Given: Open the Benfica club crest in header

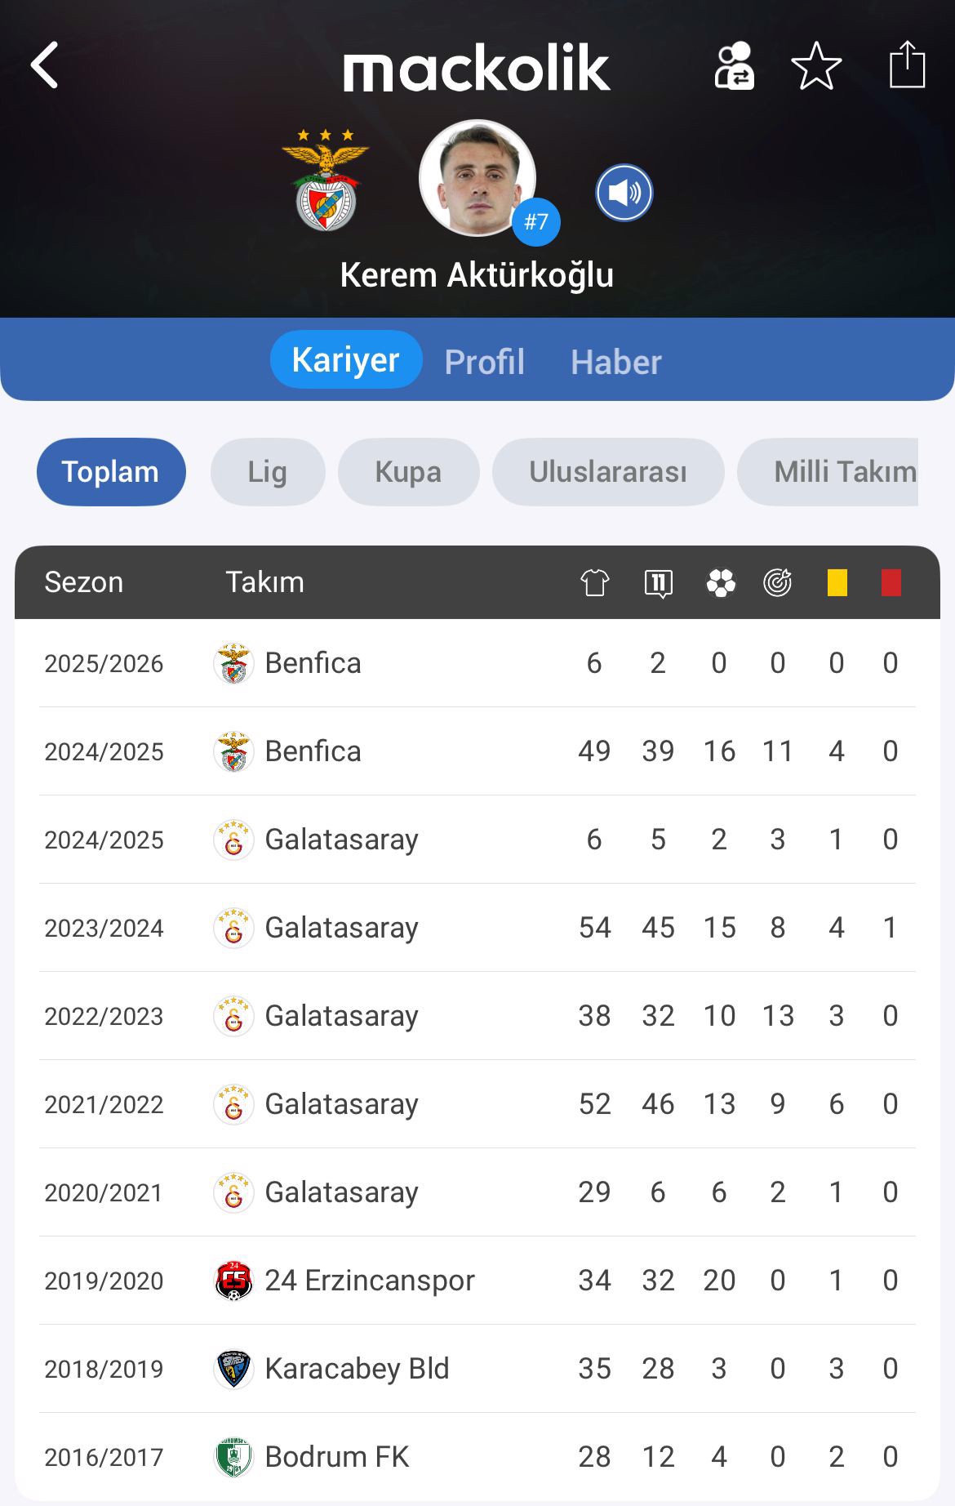Looking at the screenshot, I should (x=326, y=180).
